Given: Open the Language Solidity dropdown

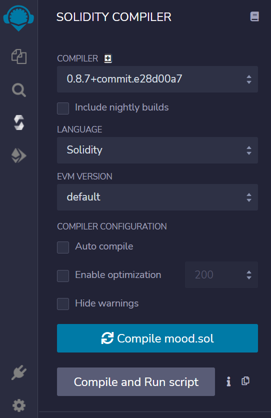Looking at the screenshot, I should 157,150.
